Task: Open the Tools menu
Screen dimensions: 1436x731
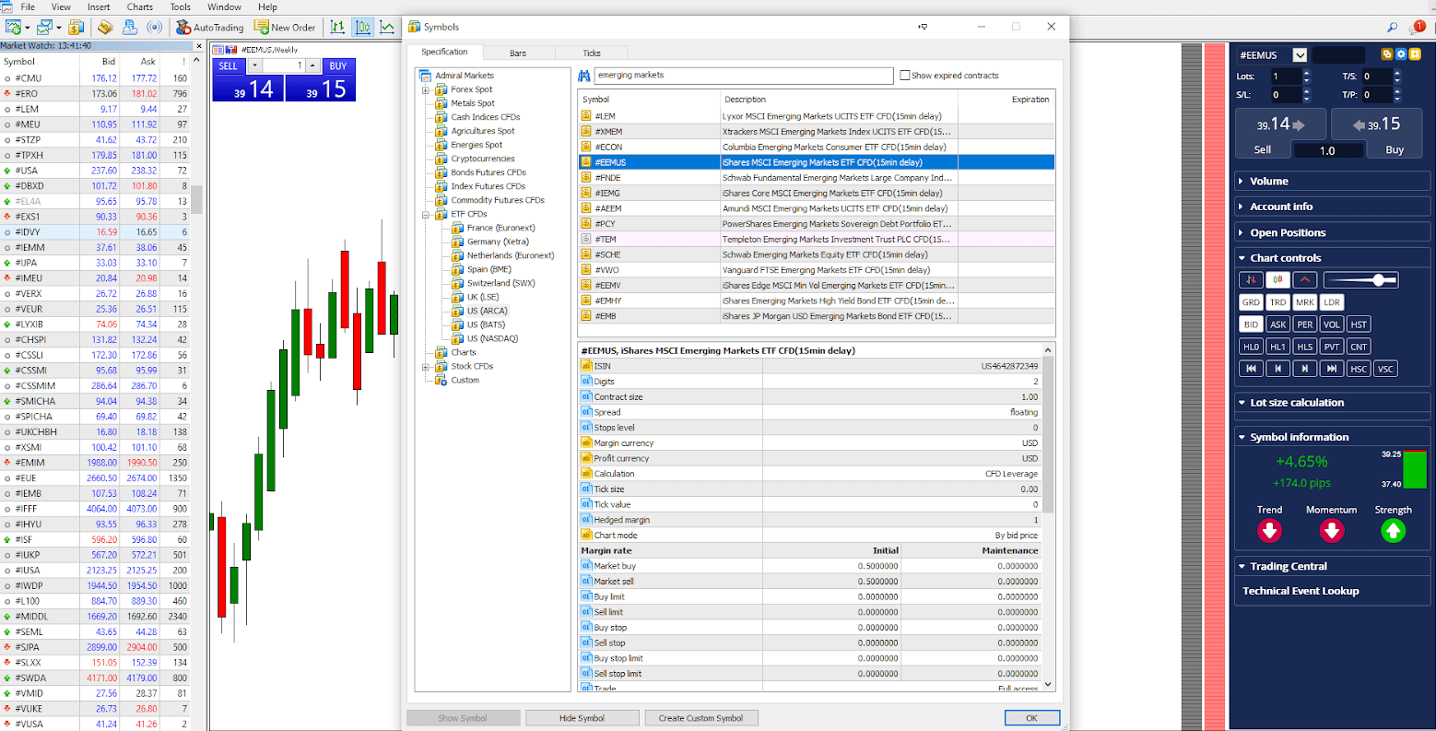Action: coord(181,6)
